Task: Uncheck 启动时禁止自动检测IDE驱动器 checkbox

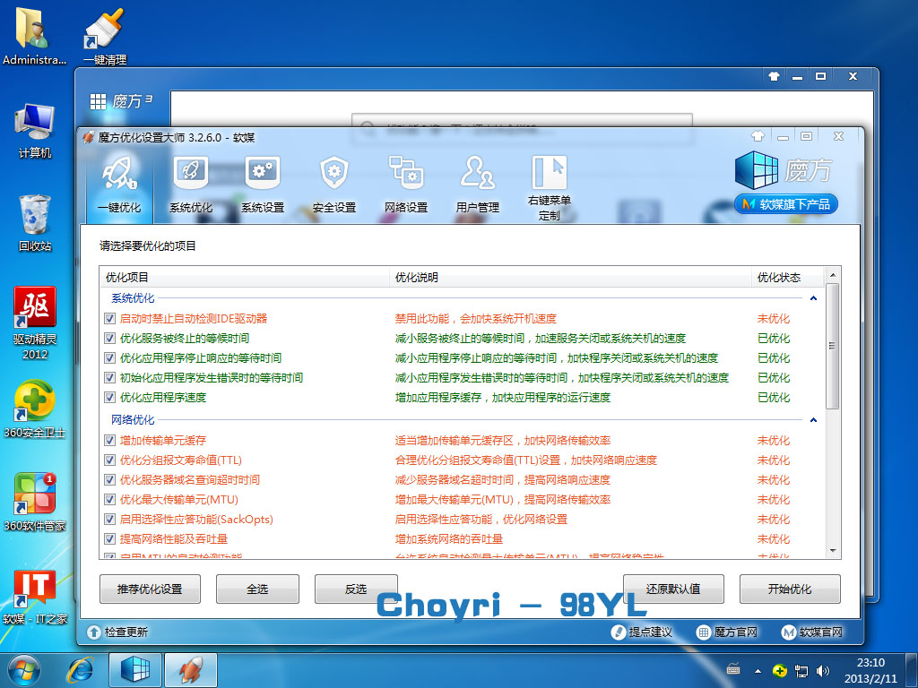Action: (x=110, y=319)
